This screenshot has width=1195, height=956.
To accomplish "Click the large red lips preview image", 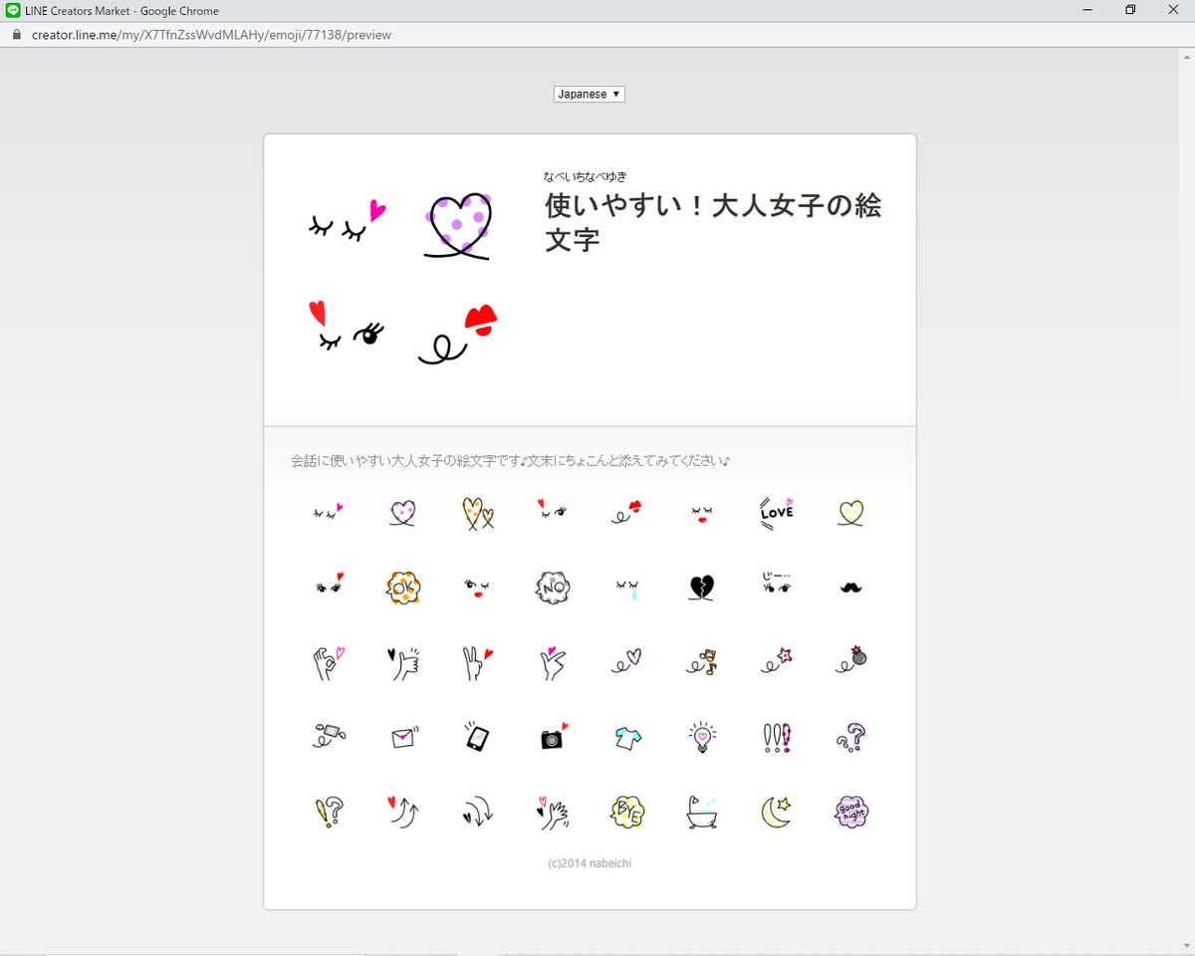I will click(x=458, y=335).
